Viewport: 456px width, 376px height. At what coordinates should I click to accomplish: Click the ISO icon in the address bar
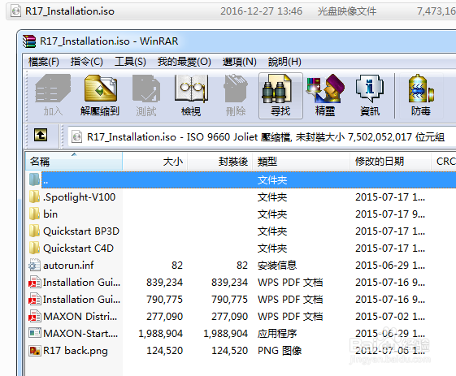[76, 137]
